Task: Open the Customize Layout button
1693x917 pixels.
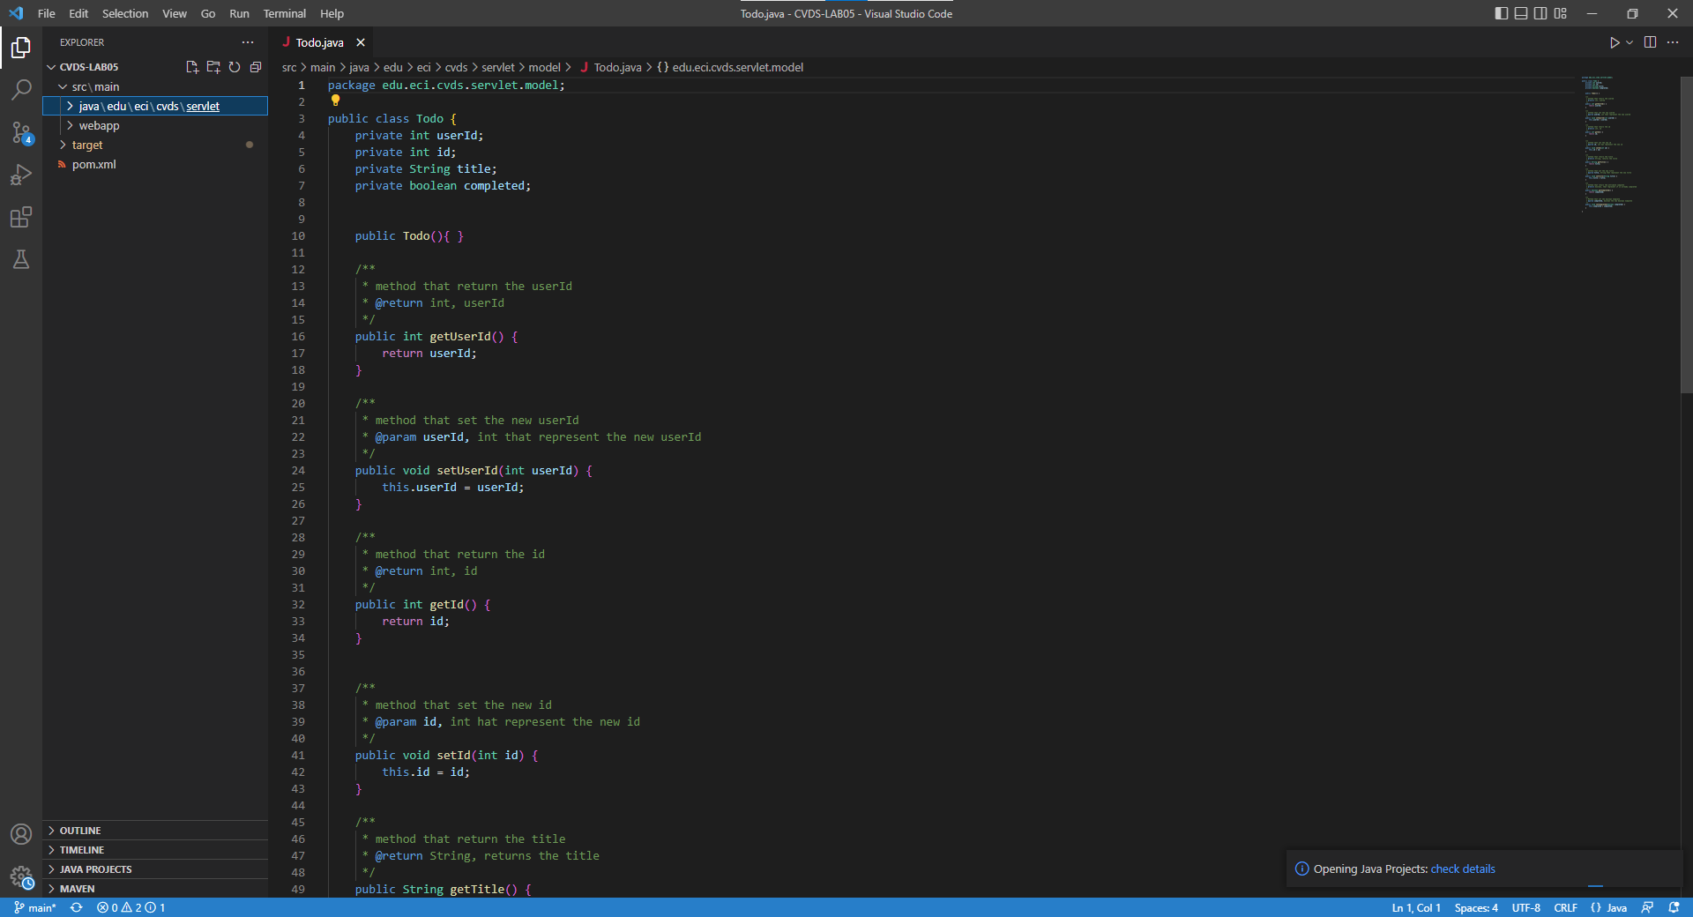Action: click(x=1561, y=13)
